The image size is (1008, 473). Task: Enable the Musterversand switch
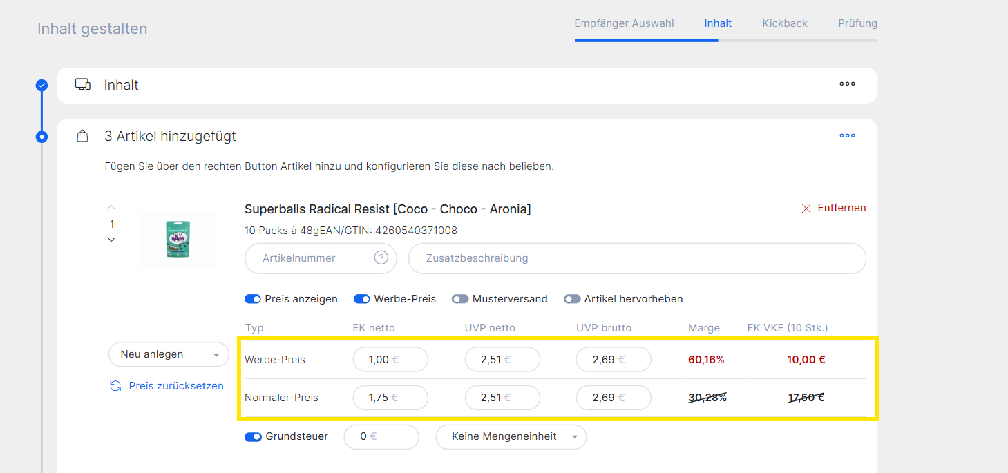coord(460,299)
